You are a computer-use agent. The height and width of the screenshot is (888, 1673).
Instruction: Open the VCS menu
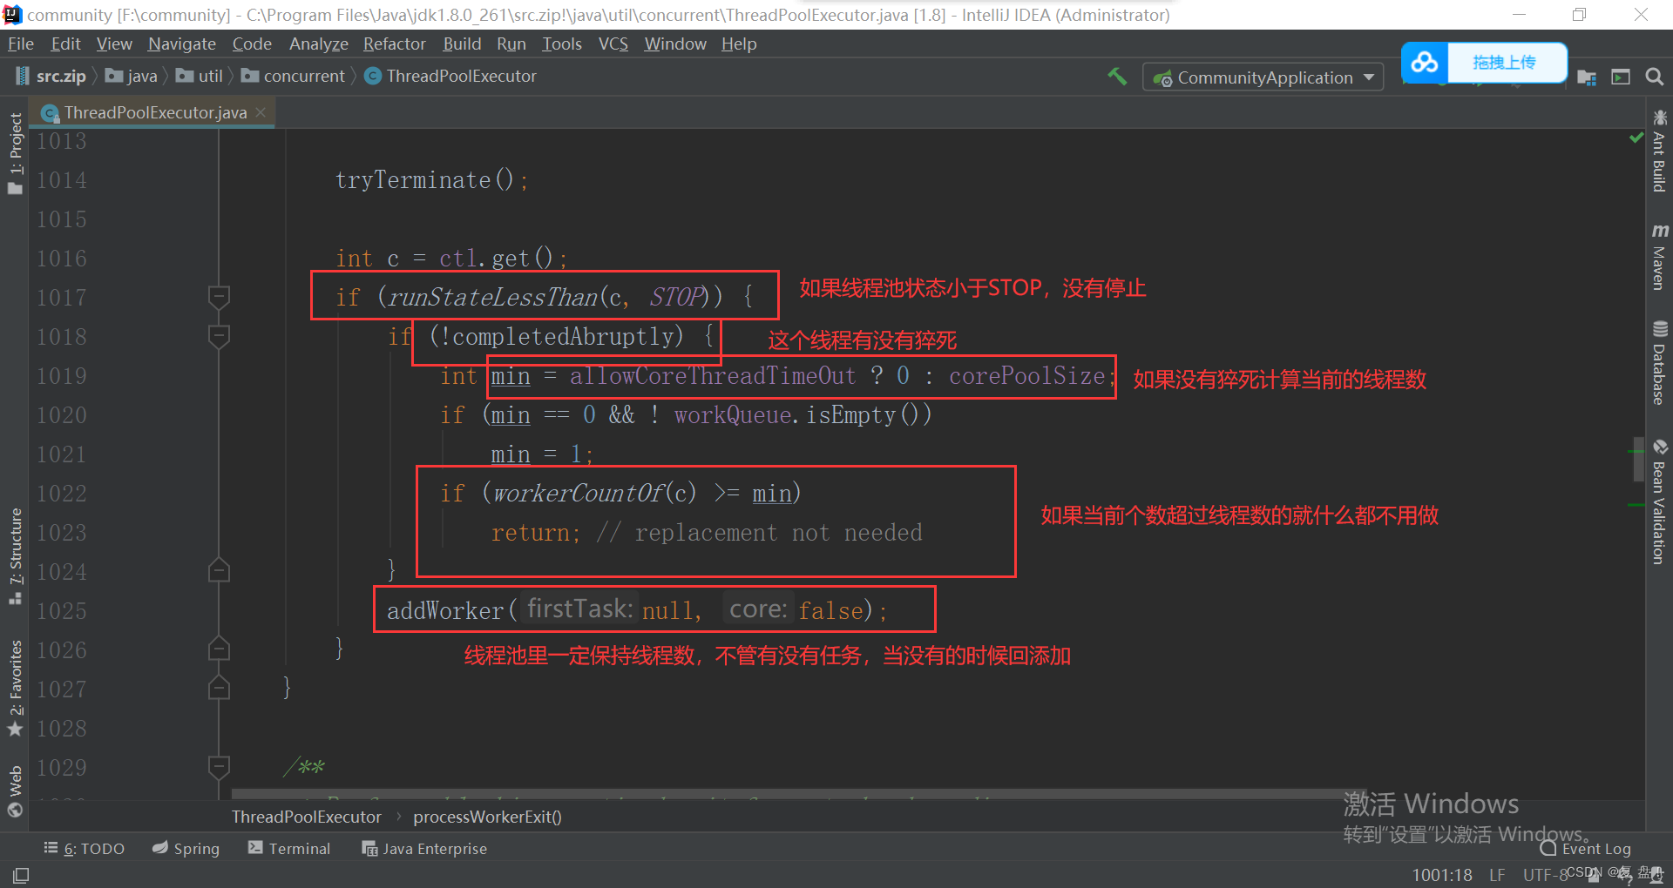tap(613, 44)
